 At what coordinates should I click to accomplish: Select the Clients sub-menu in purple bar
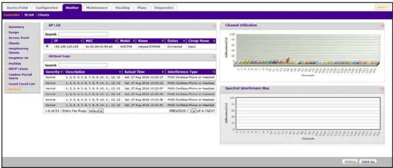[x=44, y=15]
